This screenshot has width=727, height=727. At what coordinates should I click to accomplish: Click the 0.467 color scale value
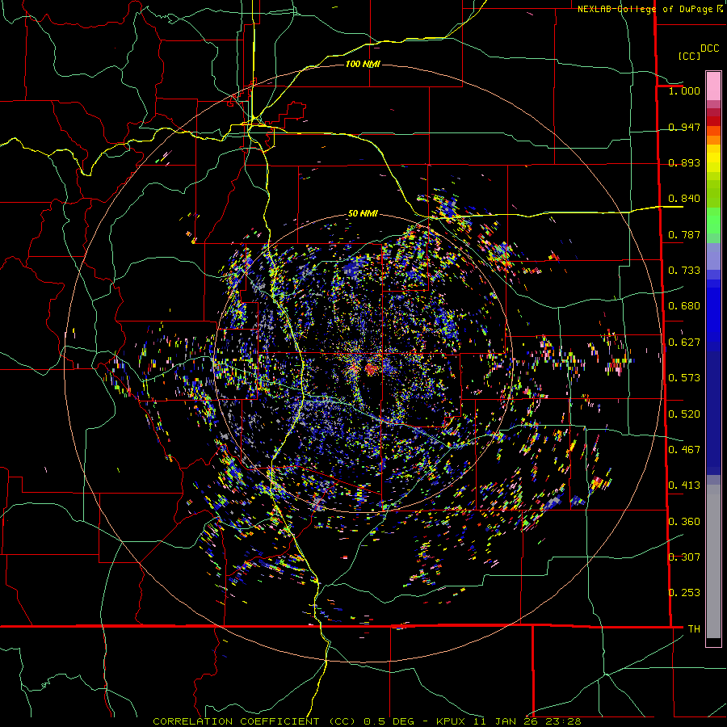pyautogui.click(x=684, y=450)
